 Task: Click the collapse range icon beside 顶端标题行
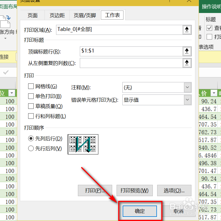[187, 51]
